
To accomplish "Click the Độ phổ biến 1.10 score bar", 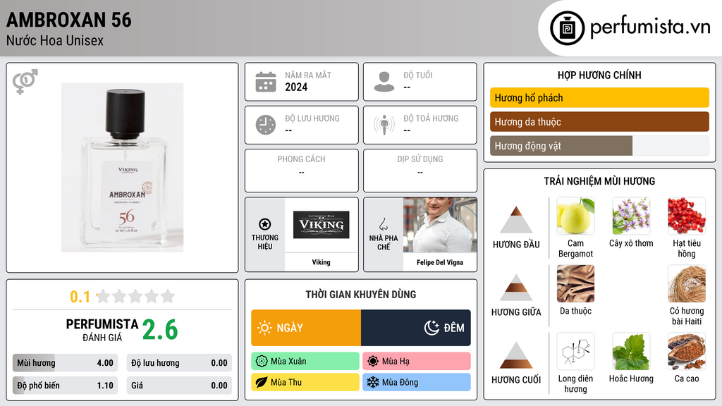I will click(x=65, y=386).
